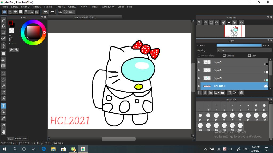Enable the Protect Alpha checkbox
Screen dimensions: 273x153
pyautogui.click(x=199, y=56)
